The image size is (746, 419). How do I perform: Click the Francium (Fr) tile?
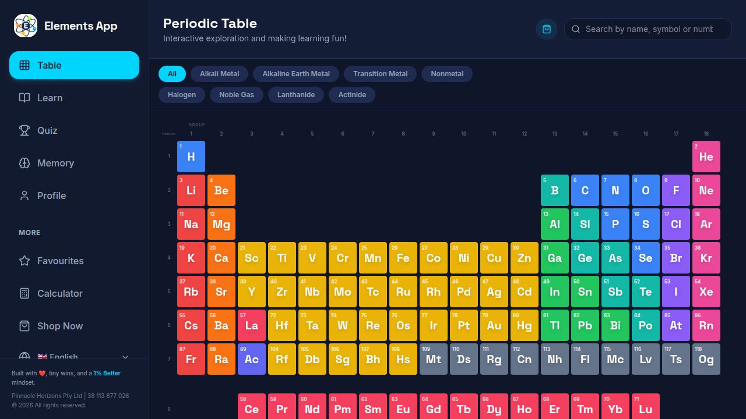pos(191,359)
